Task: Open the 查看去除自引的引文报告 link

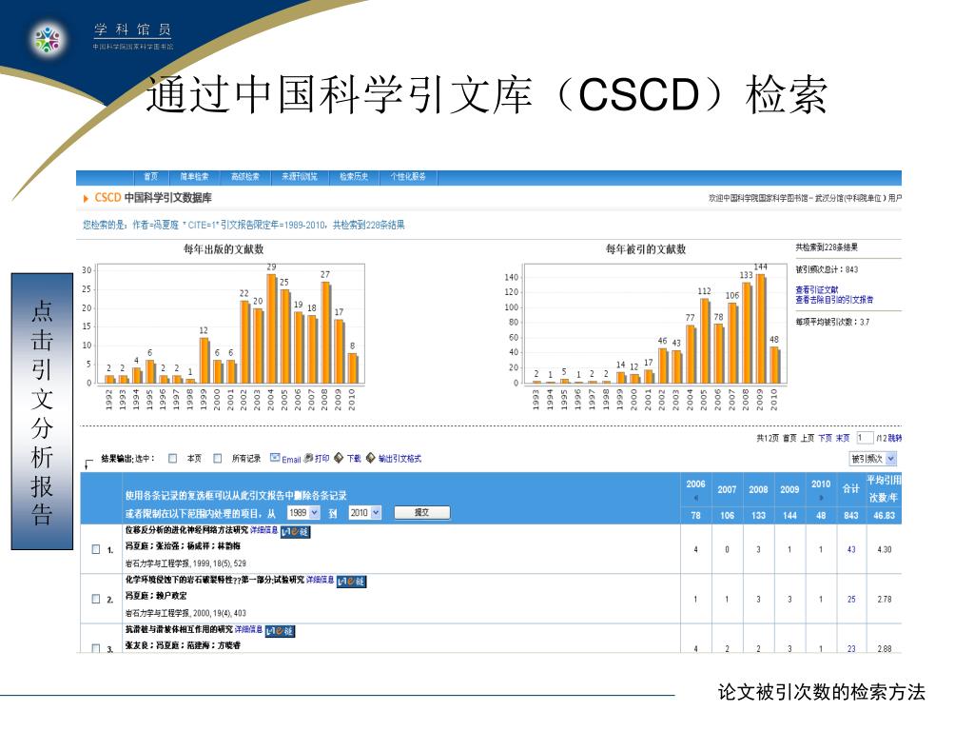Action: [x=834, y=300]
